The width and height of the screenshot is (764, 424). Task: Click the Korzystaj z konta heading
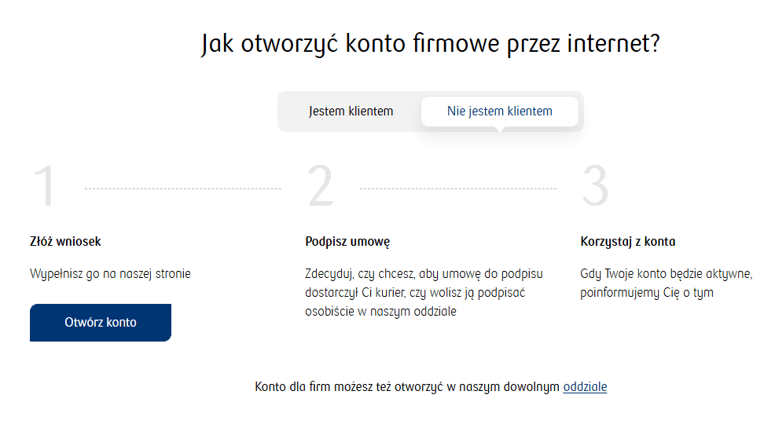coord(627,242)
